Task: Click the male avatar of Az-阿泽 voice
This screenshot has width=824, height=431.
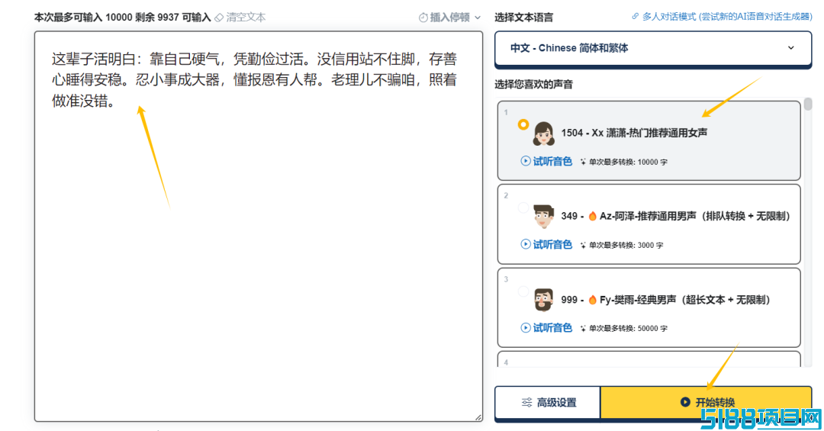Action: coord(543,216)
